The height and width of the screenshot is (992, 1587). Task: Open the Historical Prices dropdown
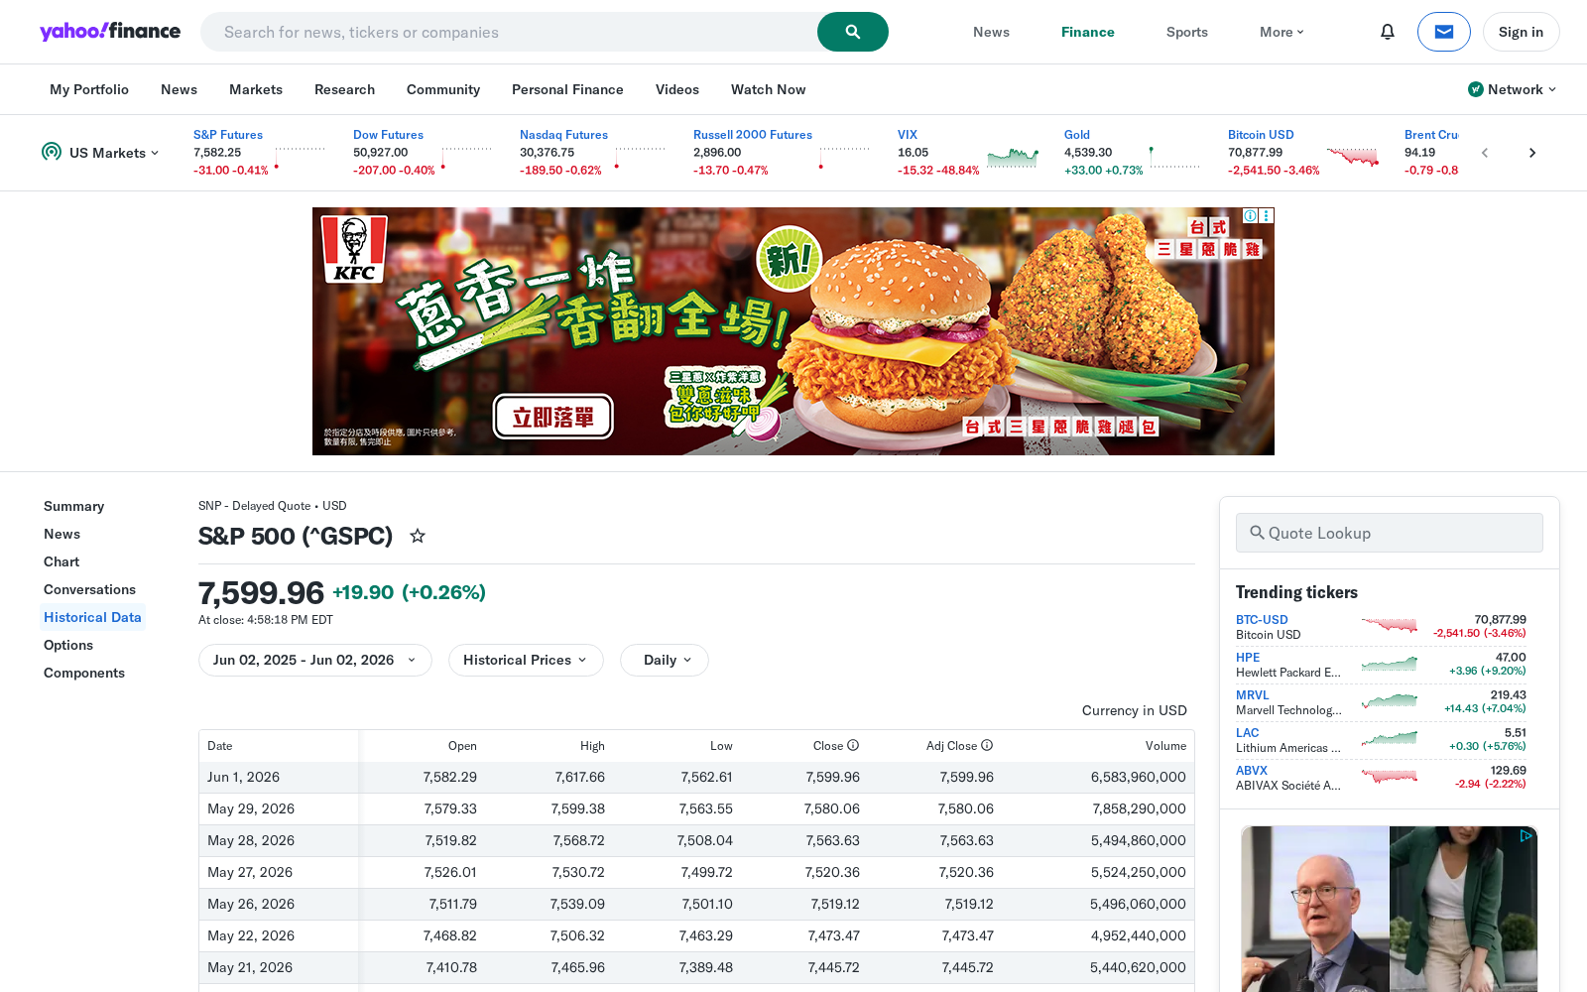click(x=526, y=661)
